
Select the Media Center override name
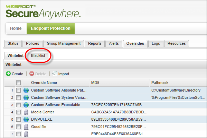(43, 112)
